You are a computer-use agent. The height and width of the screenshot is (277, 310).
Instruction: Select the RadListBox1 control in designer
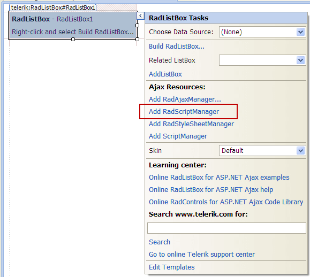tap(73, 25)
